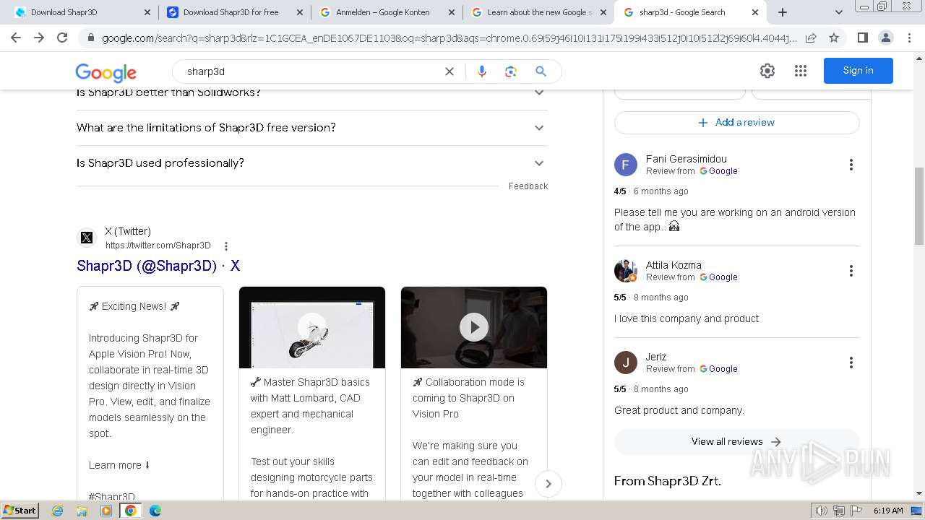The height and width of the screenshot is (520, 925).
Task: Open Microsoft Edge from taskbar
Action: click(x=155, y=511)
